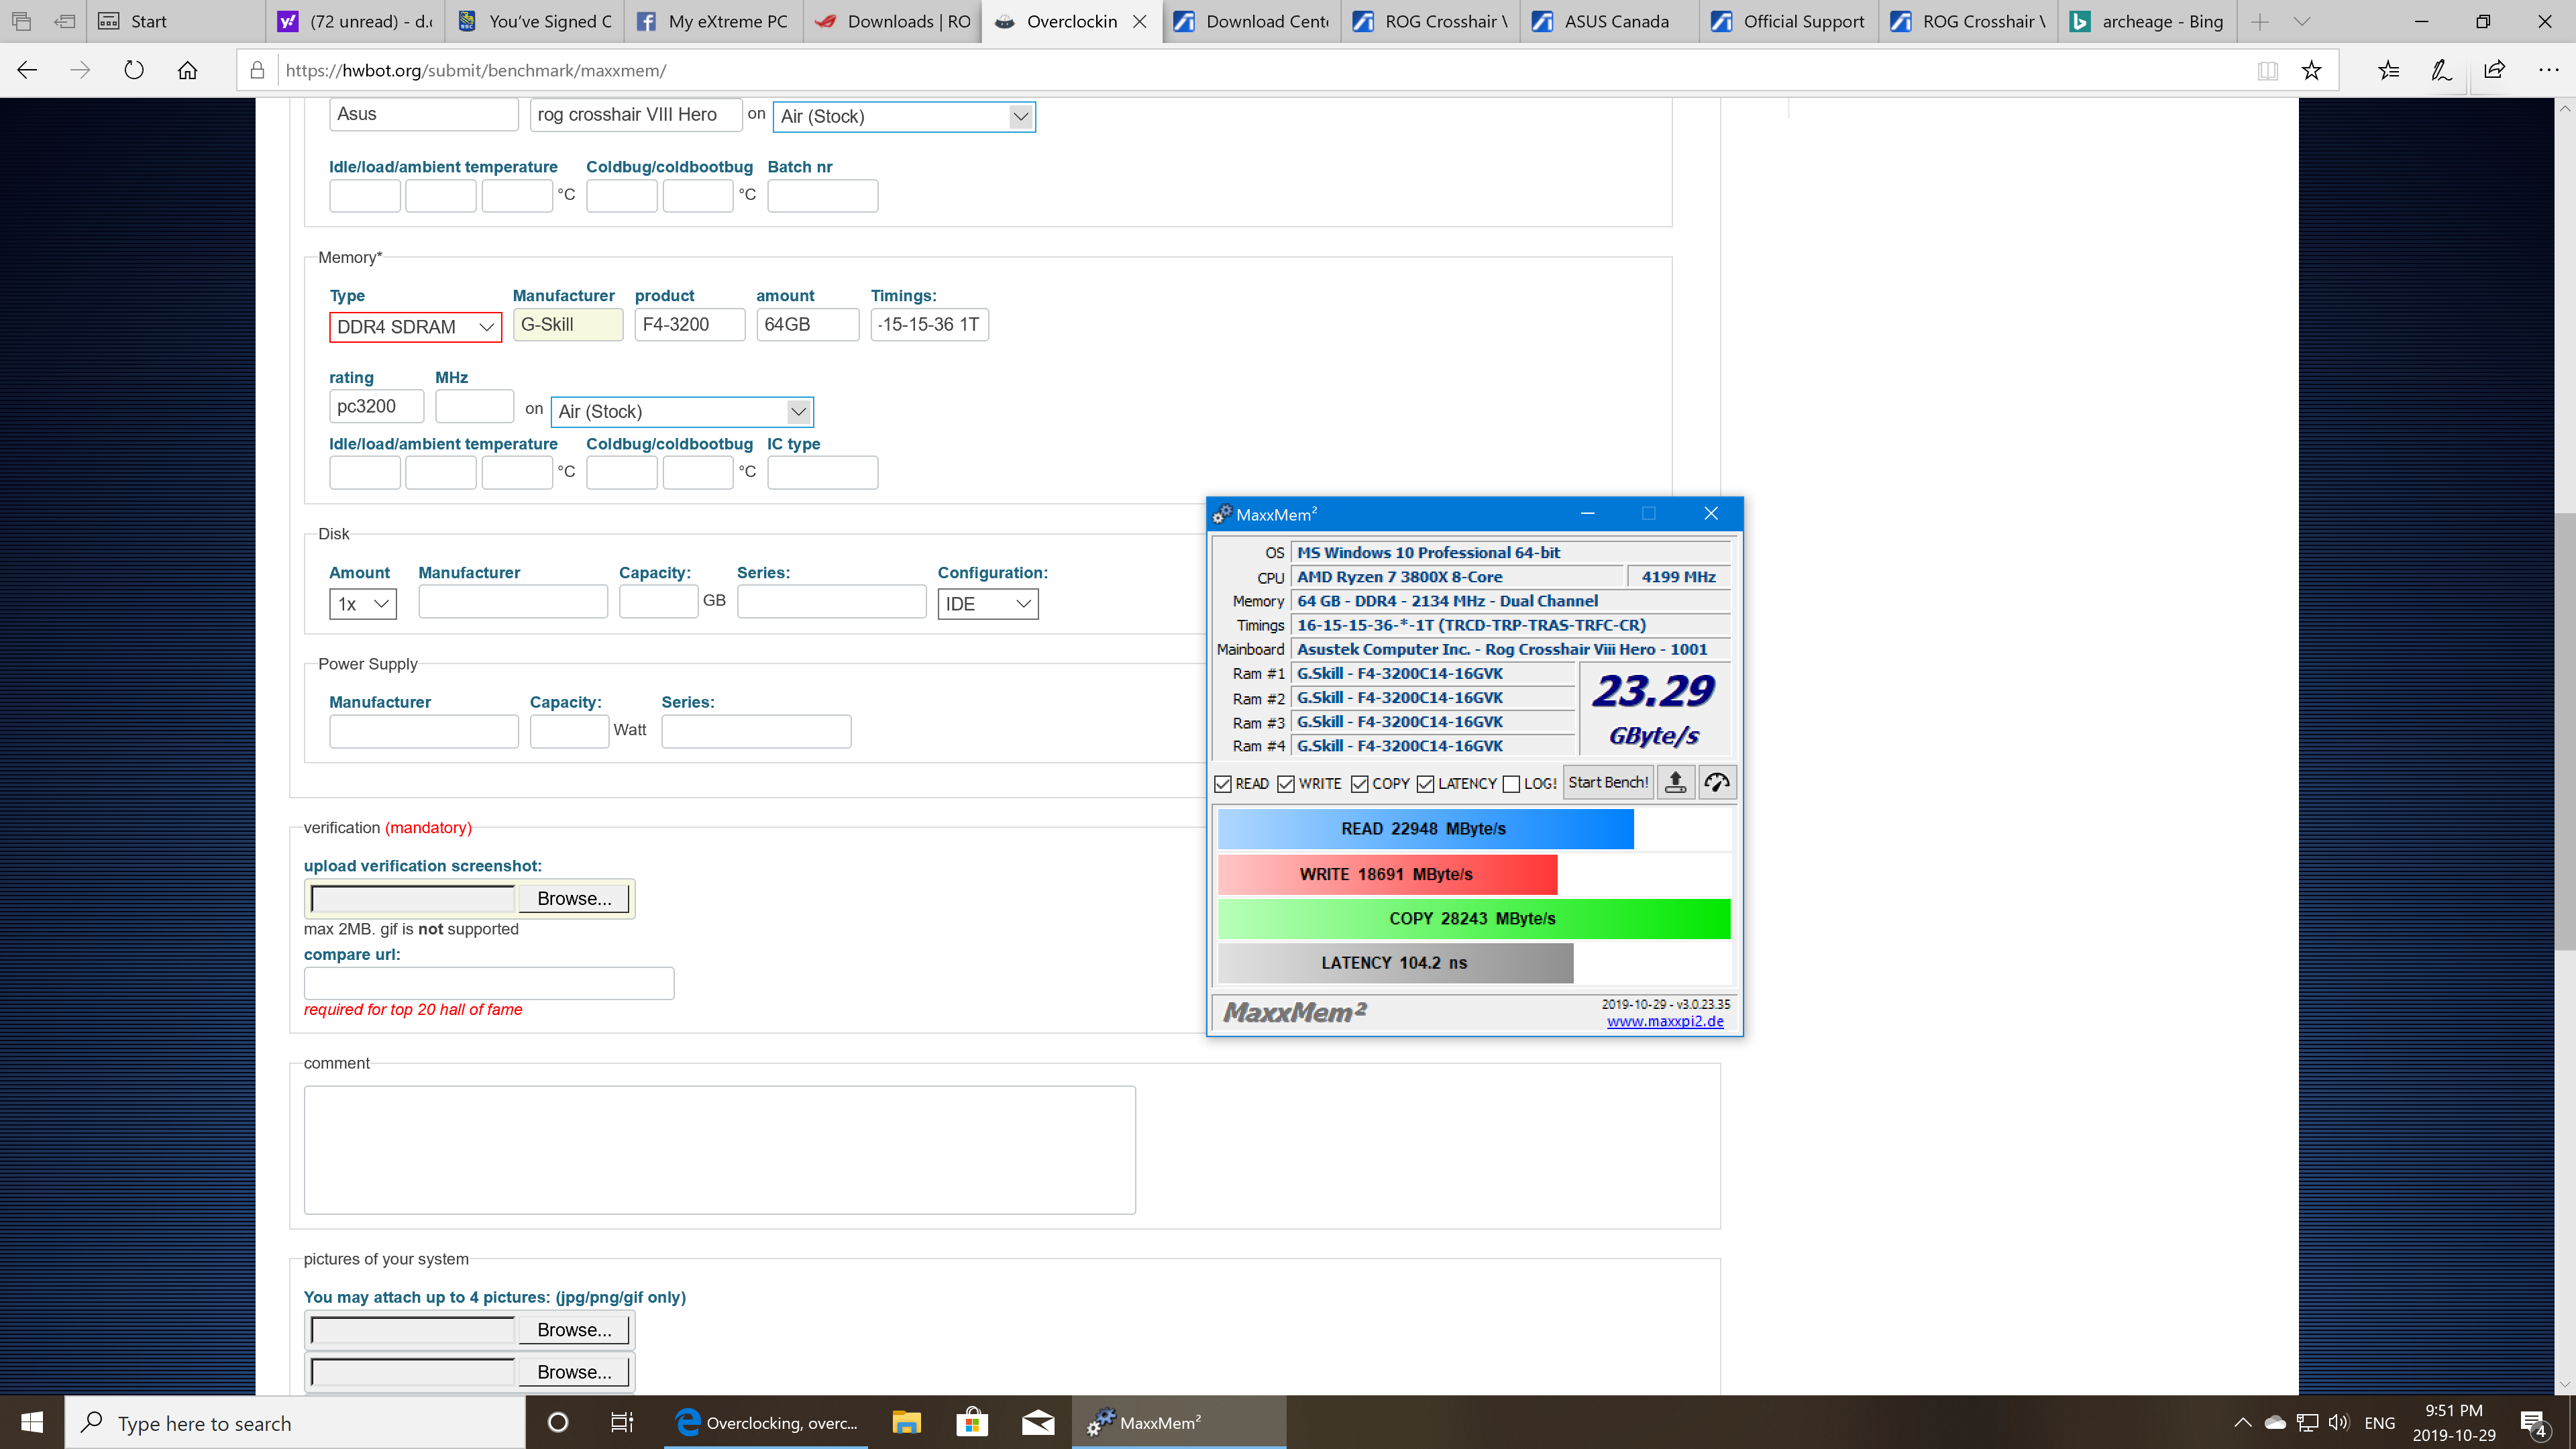Switch to (72 unread) mail tab

pos(356,21)
